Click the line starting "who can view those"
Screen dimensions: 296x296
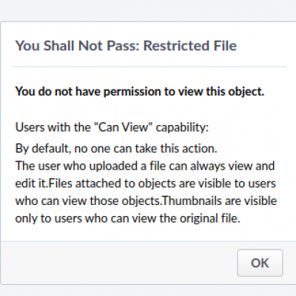coord(146,201)
